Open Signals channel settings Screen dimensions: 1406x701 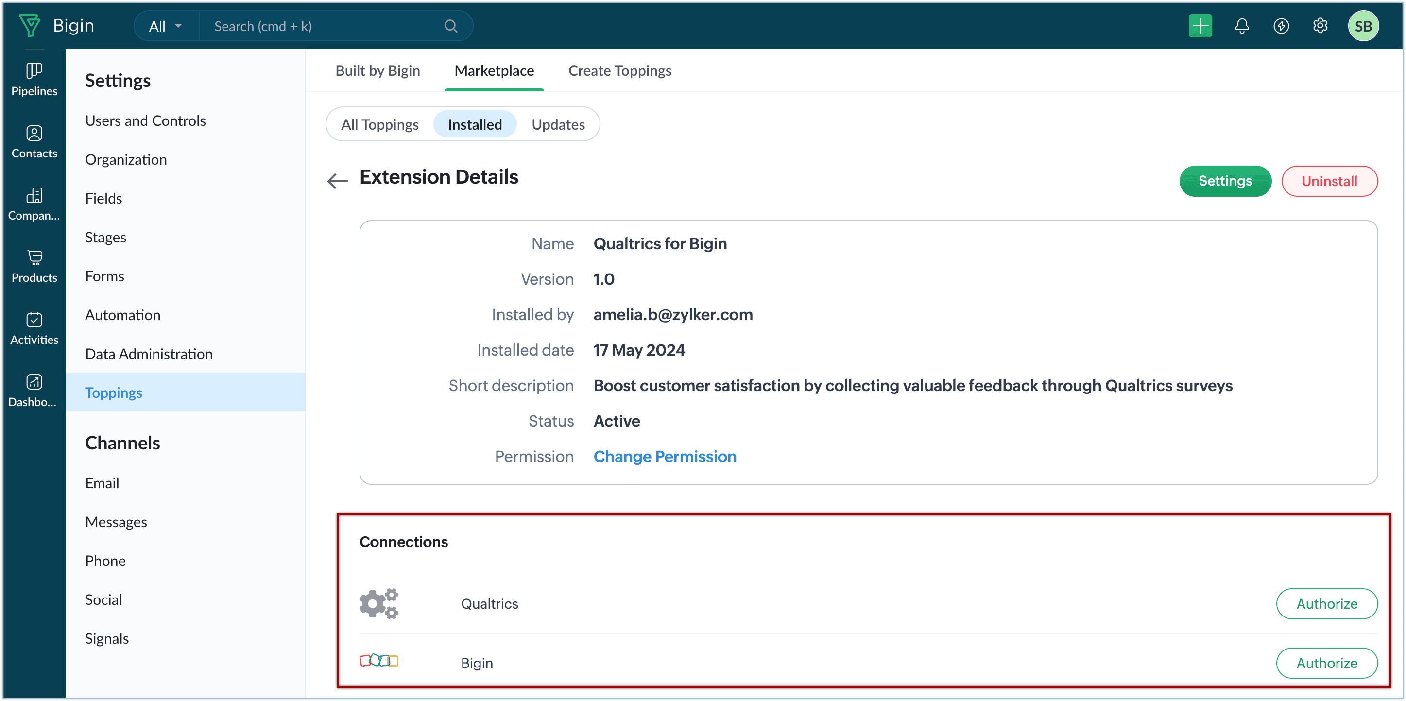click(x=107, y=638)
